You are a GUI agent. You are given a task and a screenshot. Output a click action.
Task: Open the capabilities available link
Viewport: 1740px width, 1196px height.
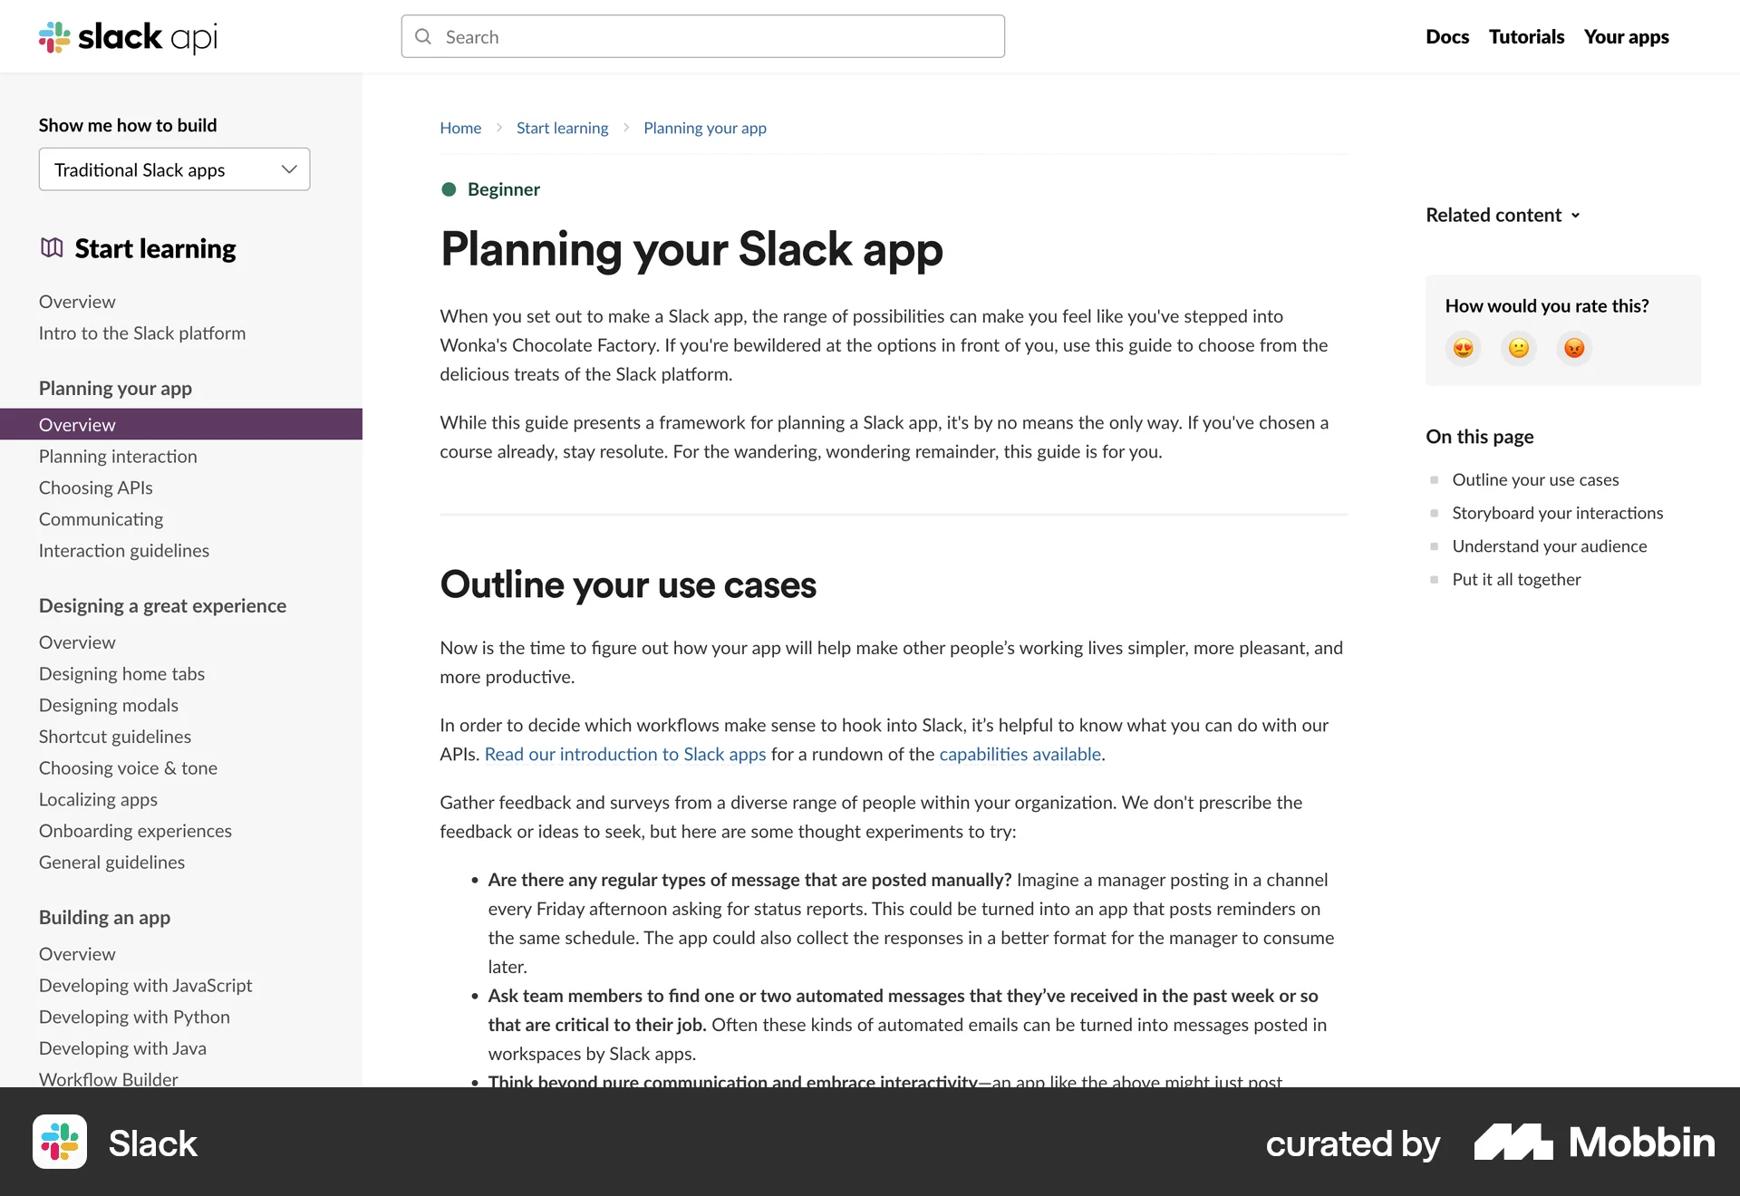coord(1020,754)
